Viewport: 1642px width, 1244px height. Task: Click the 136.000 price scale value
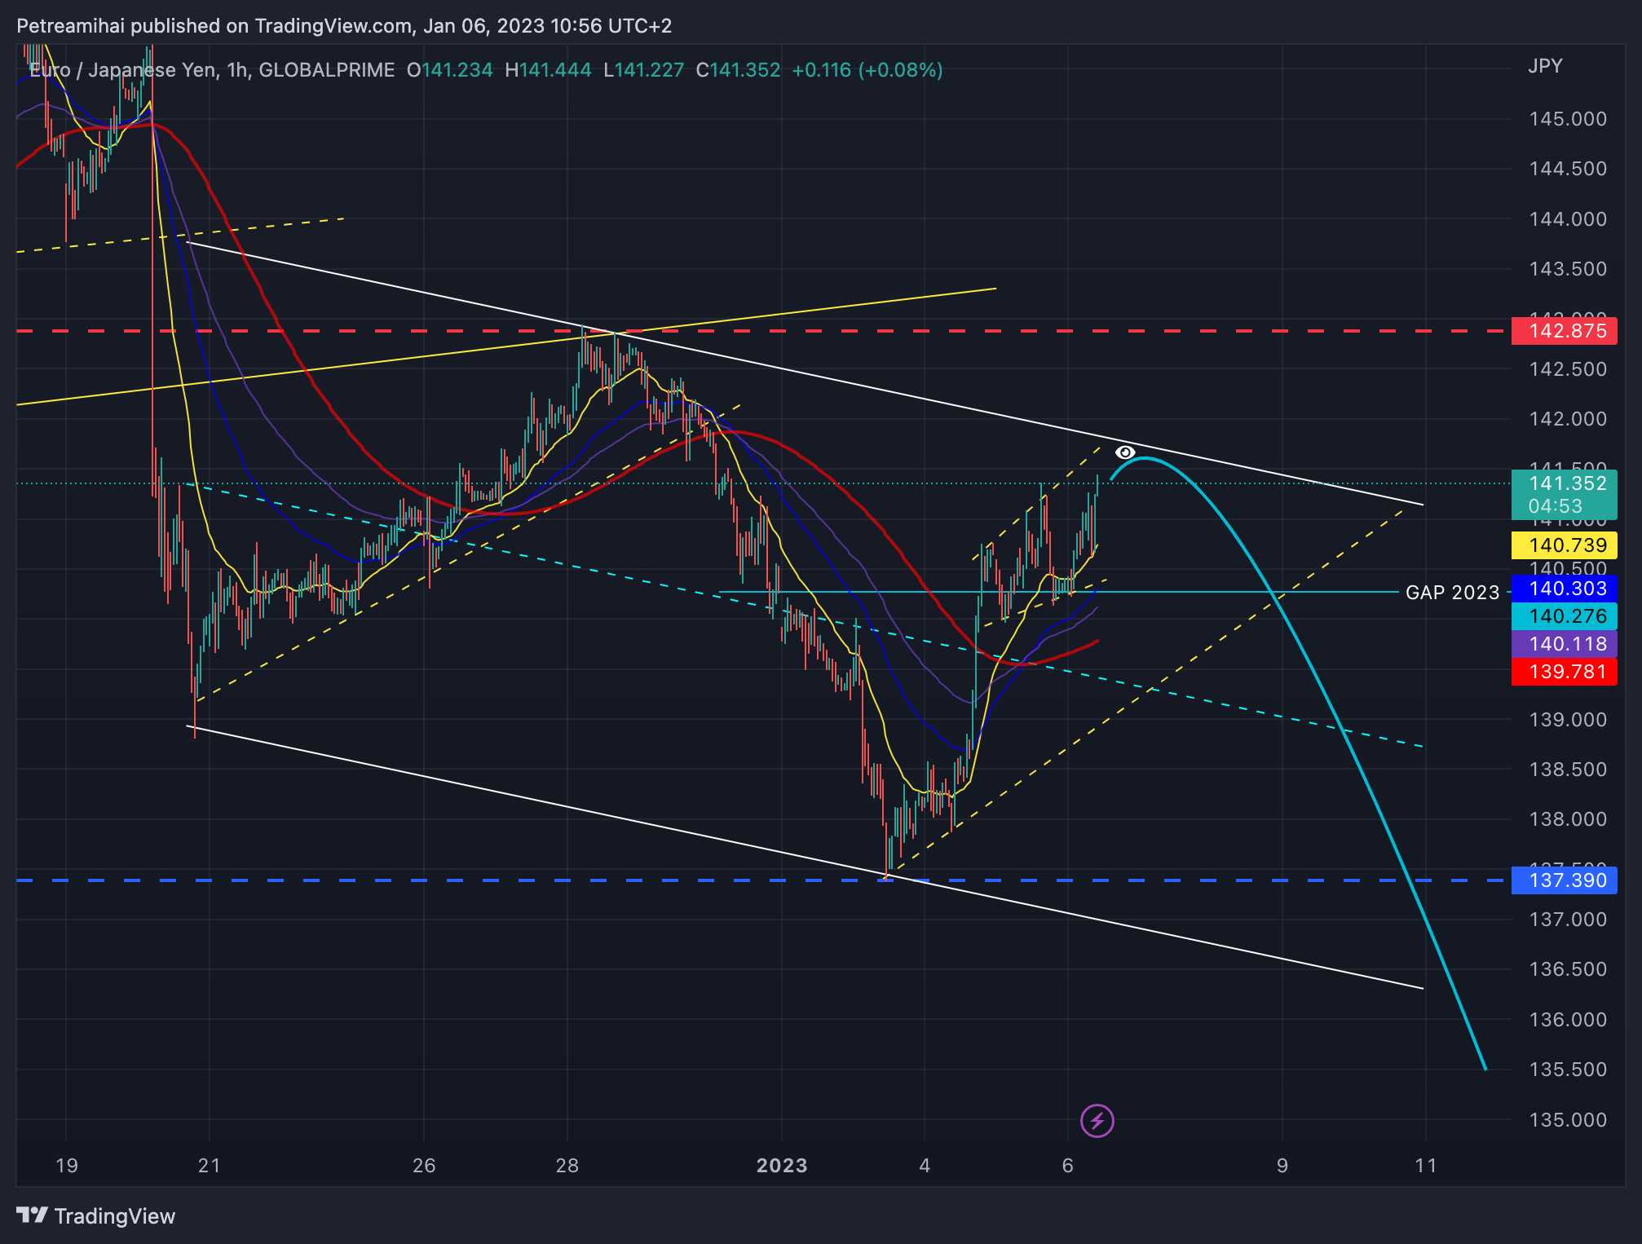[1568, 1020]
